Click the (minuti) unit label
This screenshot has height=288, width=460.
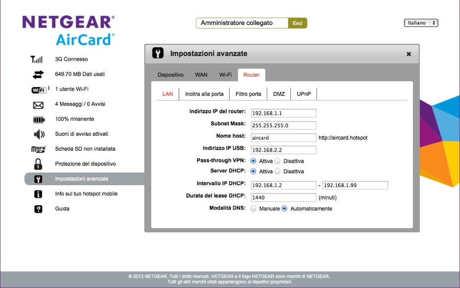point(328,198)
